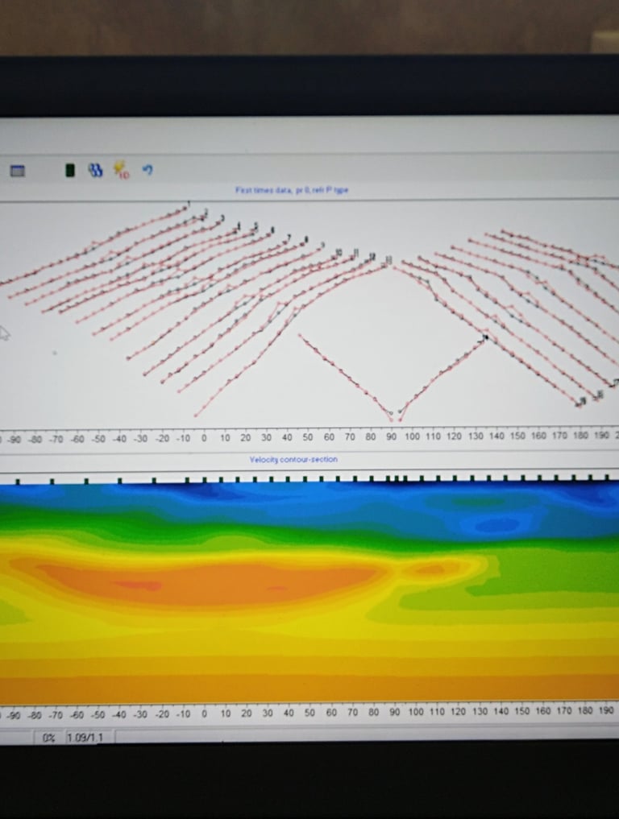Click the 'Velocity contour-section' title
The height and width of the screenshot is (819, 619).
click(x=293, y=460)
